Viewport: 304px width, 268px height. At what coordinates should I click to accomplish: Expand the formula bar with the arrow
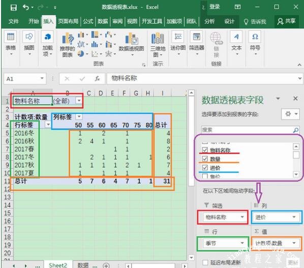(300, 78)
